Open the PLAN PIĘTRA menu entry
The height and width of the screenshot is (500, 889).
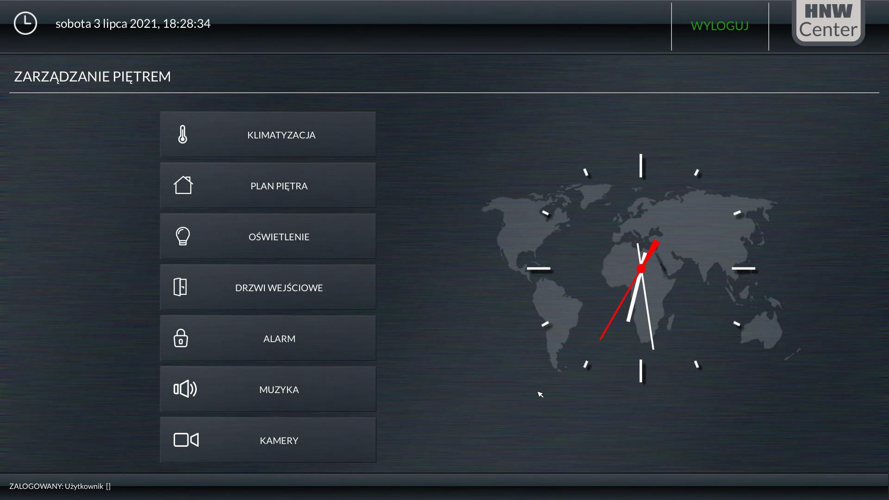279,186
